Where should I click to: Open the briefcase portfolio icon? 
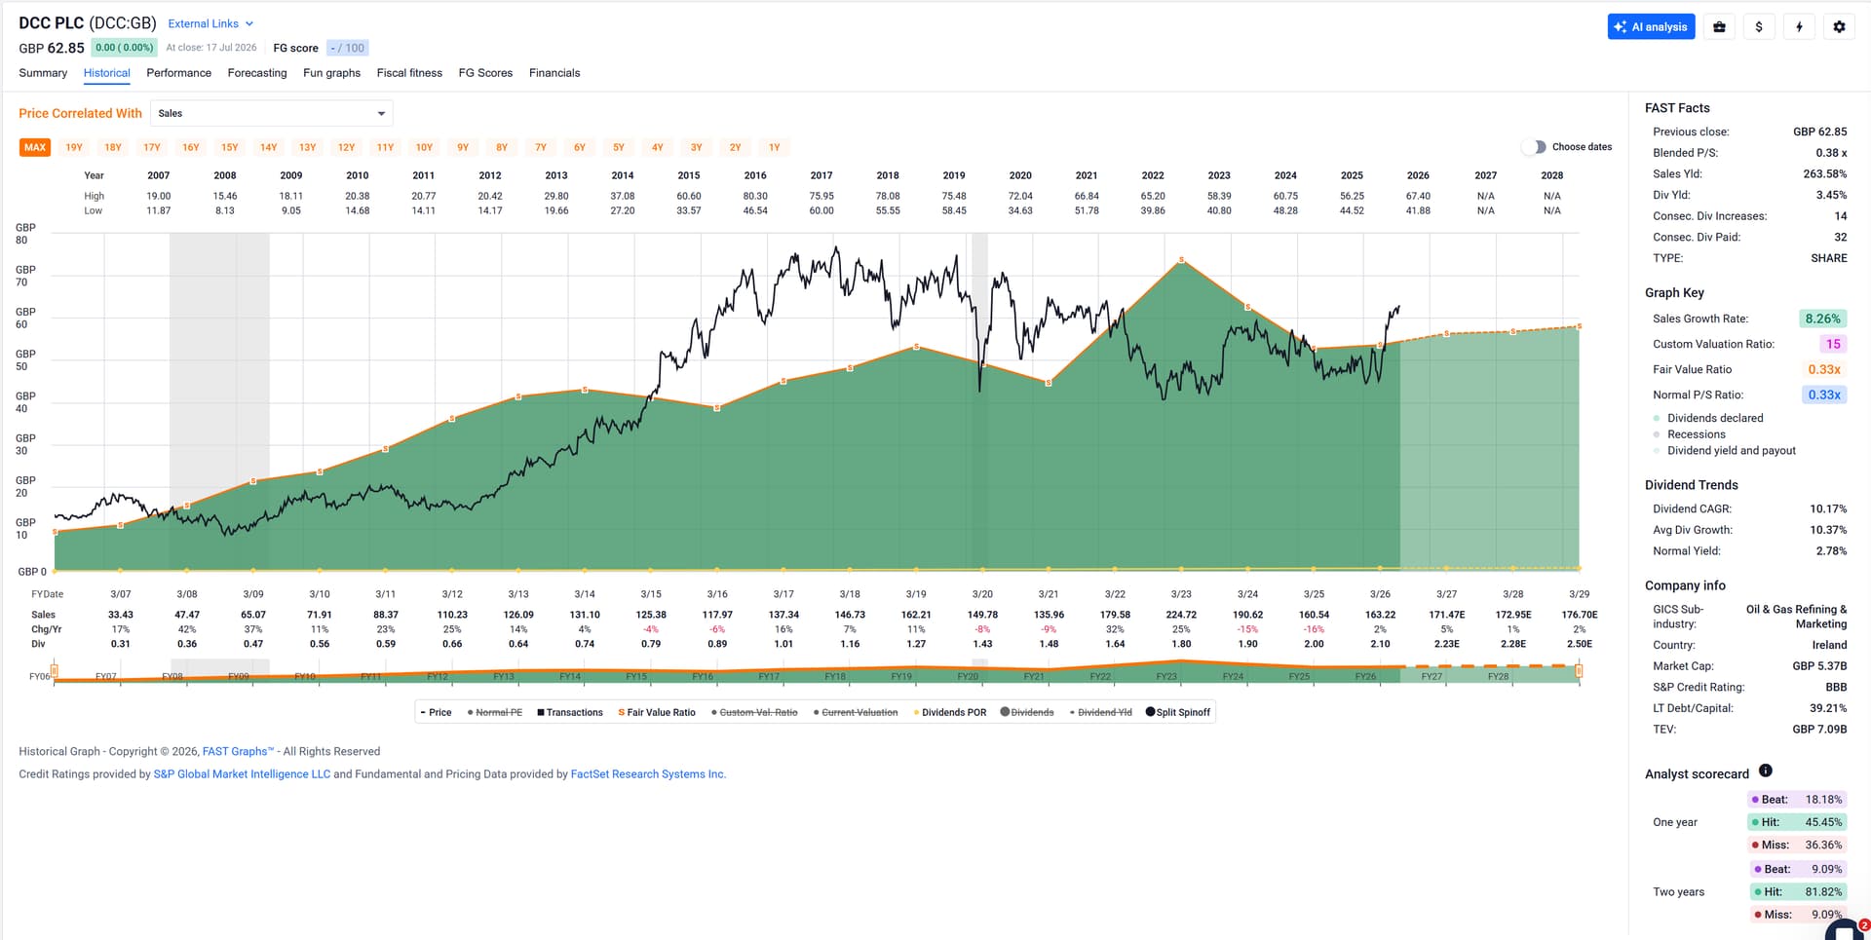click(x=1719, y=27)
